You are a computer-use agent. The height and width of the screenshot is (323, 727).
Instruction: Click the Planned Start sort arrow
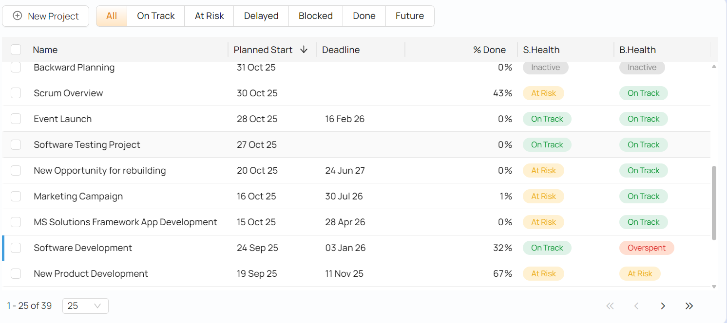pyautogui.click(x=304, y=50)
